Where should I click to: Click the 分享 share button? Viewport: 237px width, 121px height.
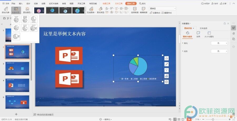pos(223,3)
